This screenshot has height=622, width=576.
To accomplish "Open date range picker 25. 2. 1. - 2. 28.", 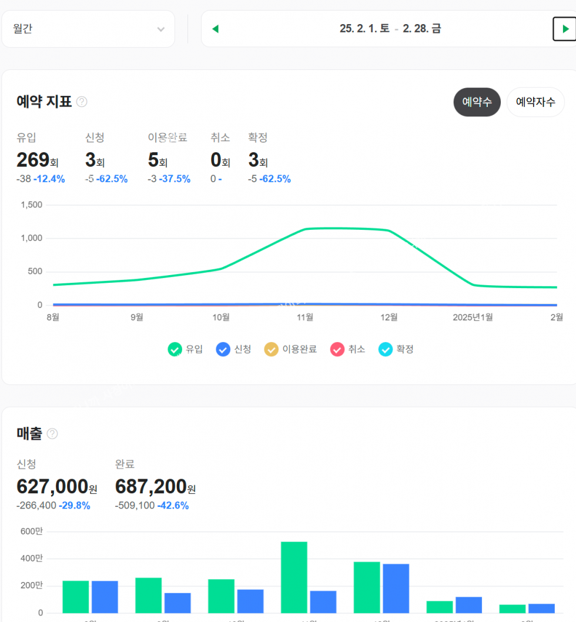I will 390,29.
